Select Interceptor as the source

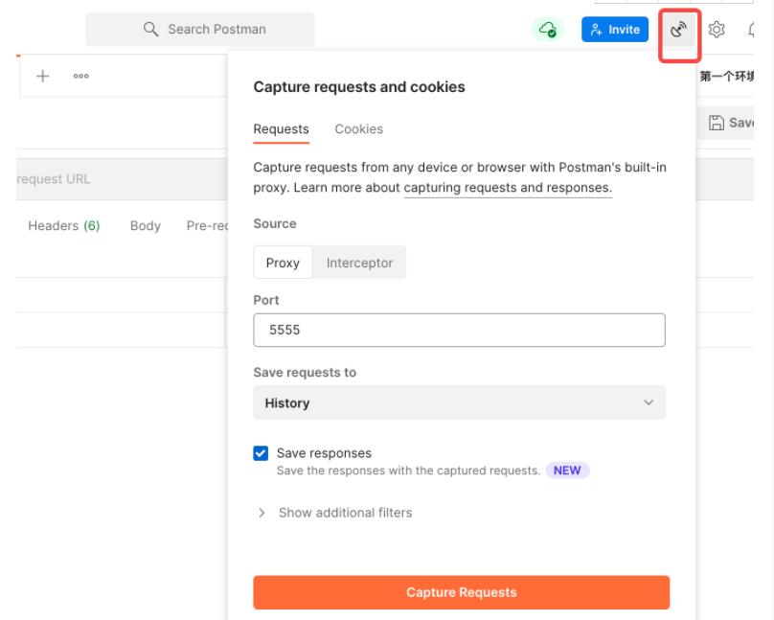[x=359, y=263]
